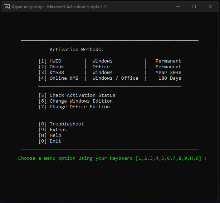Select the [1] HWID activation option
This screenshot has height=203, width=220.
pos(50,61)
